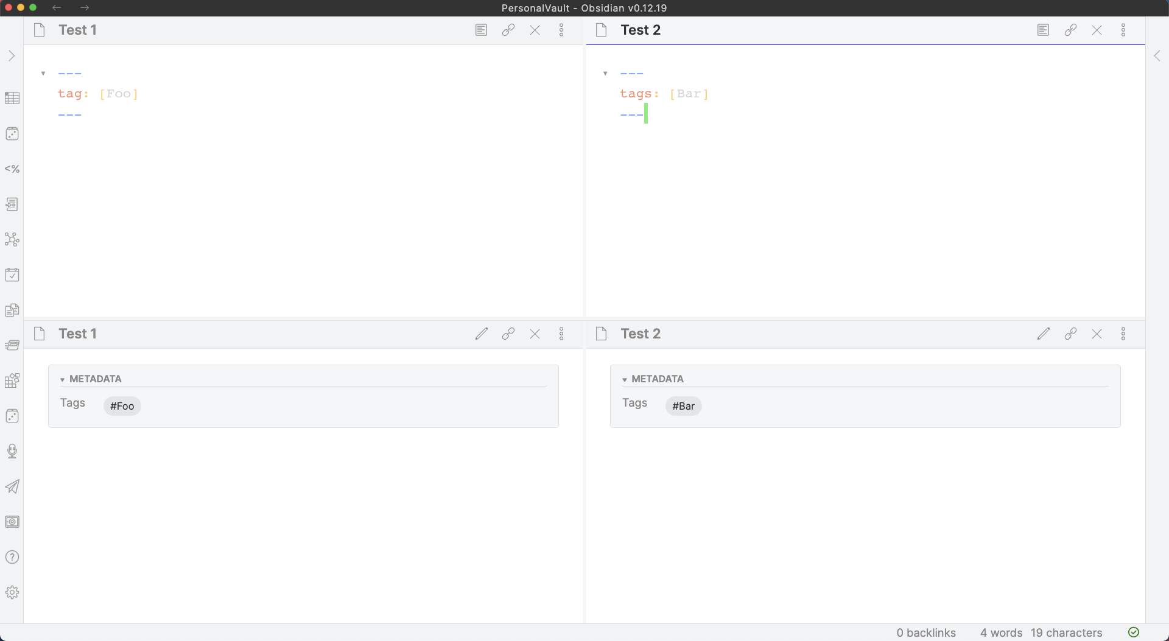Click the tag: [Foo] line in Test 1 editor
This screenshot has width=1169, height=641.
pos(98,94)
